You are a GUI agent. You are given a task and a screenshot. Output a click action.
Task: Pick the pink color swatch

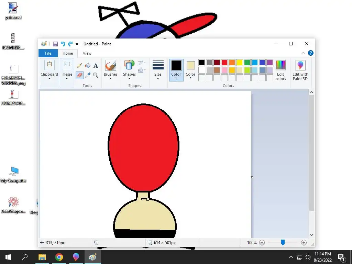pos(224,70)
